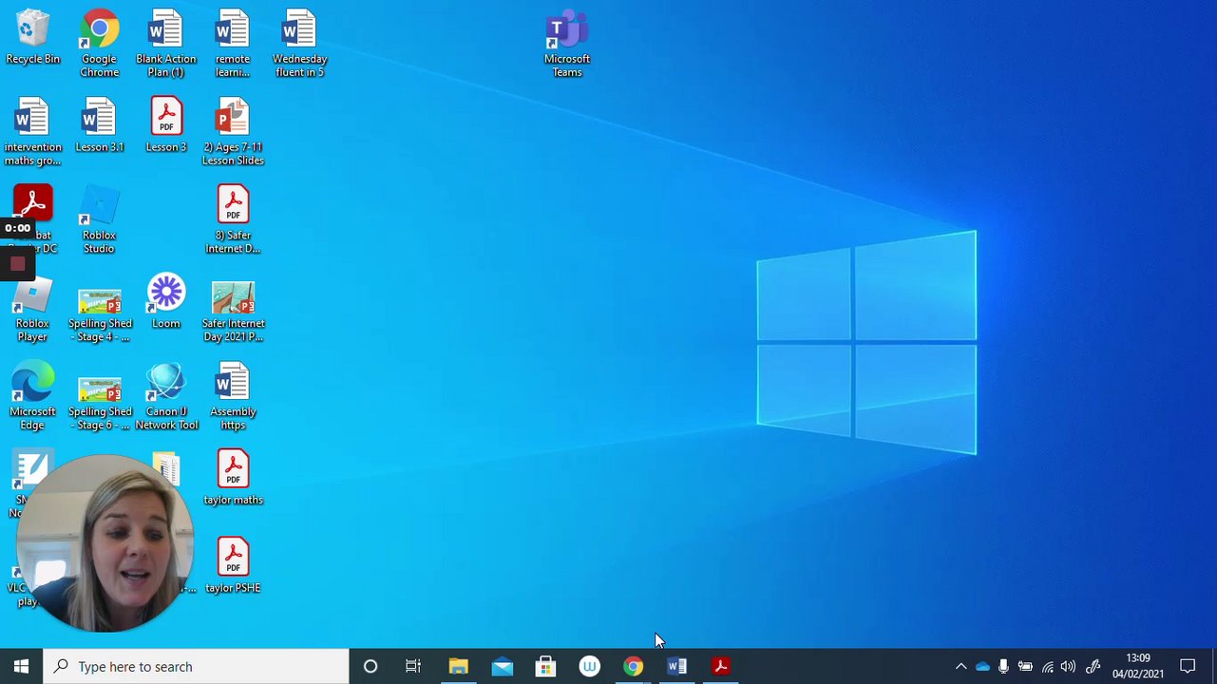Open the pen workspace tray icon
The height and width of the screenshot is (684, 1217).
click(1093, 667)
